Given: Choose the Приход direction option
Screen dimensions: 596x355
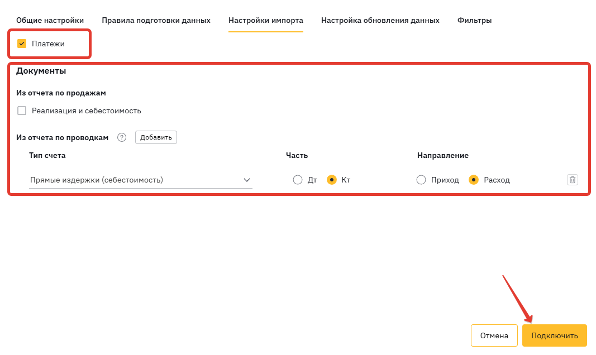Looking at the screenshot, I should click(421, 180).
